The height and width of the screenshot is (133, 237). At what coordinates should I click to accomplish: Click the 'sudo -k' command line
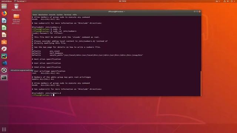(x=46, y=29)
